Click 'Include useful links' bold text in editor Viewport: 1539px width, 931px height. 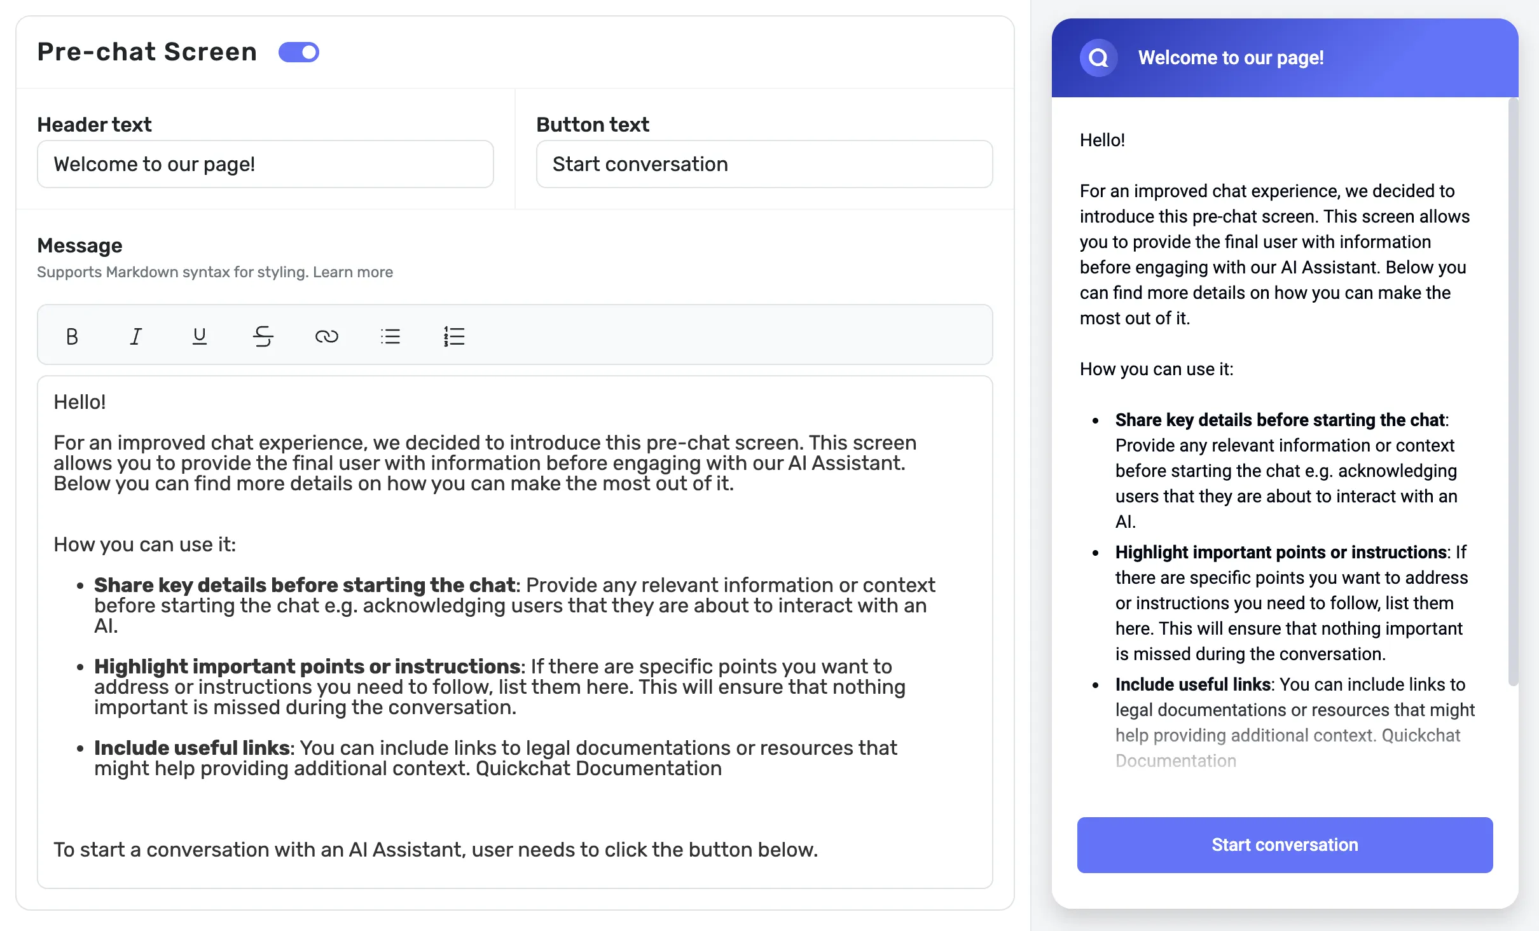(x=192, y=748)
